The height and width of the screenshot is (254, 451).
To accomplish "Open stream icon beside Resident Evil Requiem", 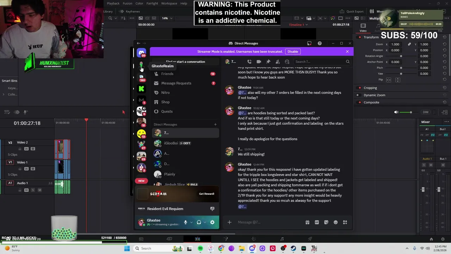I will [x=212, y=209].
